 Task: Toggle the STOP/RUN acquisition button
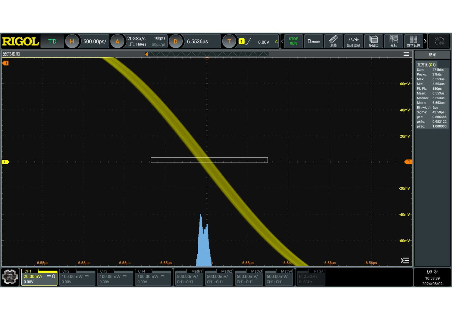coord(293,41)
